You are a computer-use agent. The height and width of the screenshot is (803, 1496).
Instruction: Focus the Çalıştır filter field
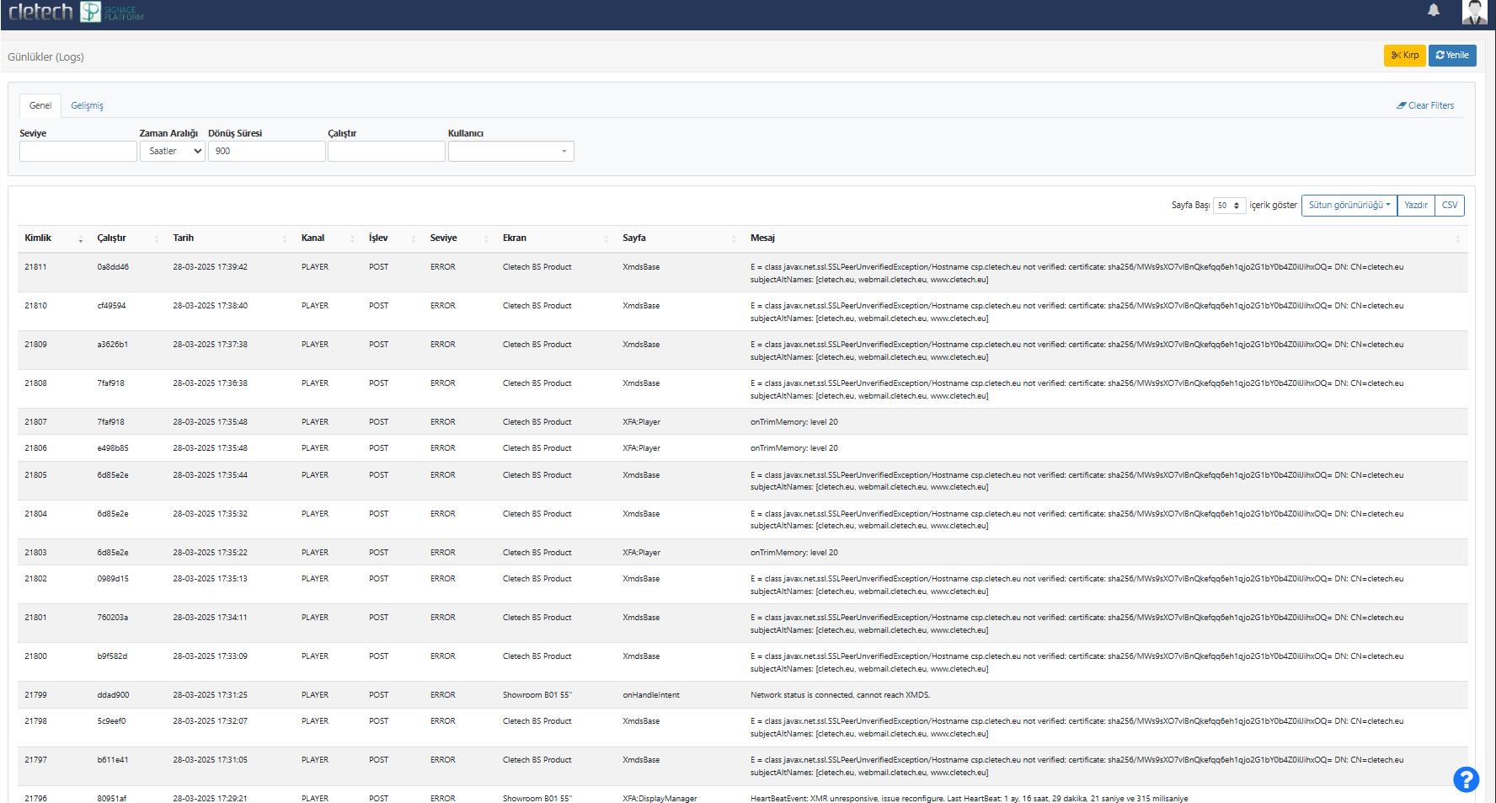(x=387, y=151)
